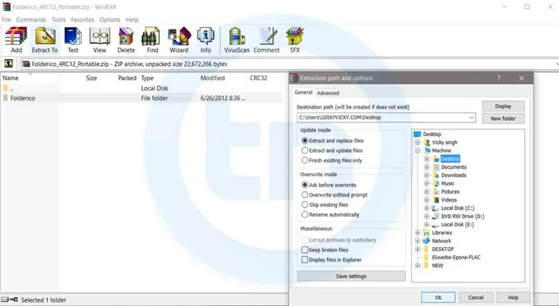
Task: Switch to the General tab
Action: [303, 92]
